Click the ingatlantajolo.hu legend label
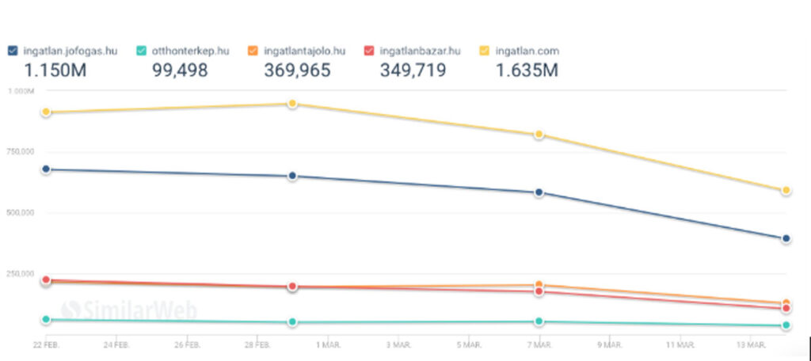The width and height of the screenshot is (811, 361). pos(305,51)
